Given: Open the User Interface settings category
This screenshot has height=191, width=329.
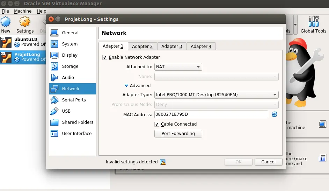Looking at the screenshot, I should click(x=72, y=133).
